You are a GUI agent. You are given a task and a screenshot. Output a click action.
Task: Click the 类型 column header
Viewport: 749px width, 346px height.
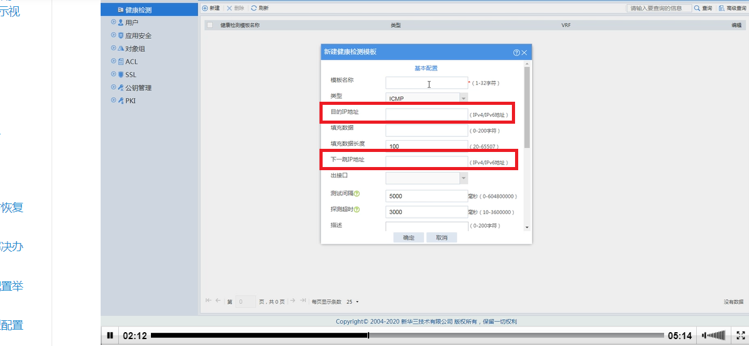click(x=396, y=26)
